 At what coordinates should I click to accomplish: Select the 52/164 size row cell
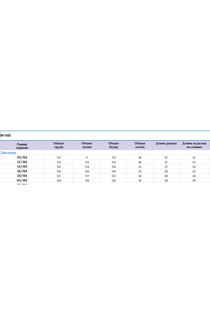pyautogui.click(x=22, y=162)
